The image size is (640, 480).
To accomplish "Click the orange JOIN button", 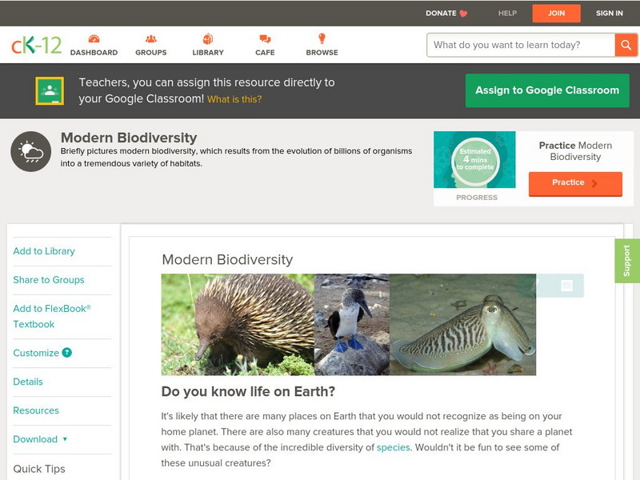I will point(556,13).
